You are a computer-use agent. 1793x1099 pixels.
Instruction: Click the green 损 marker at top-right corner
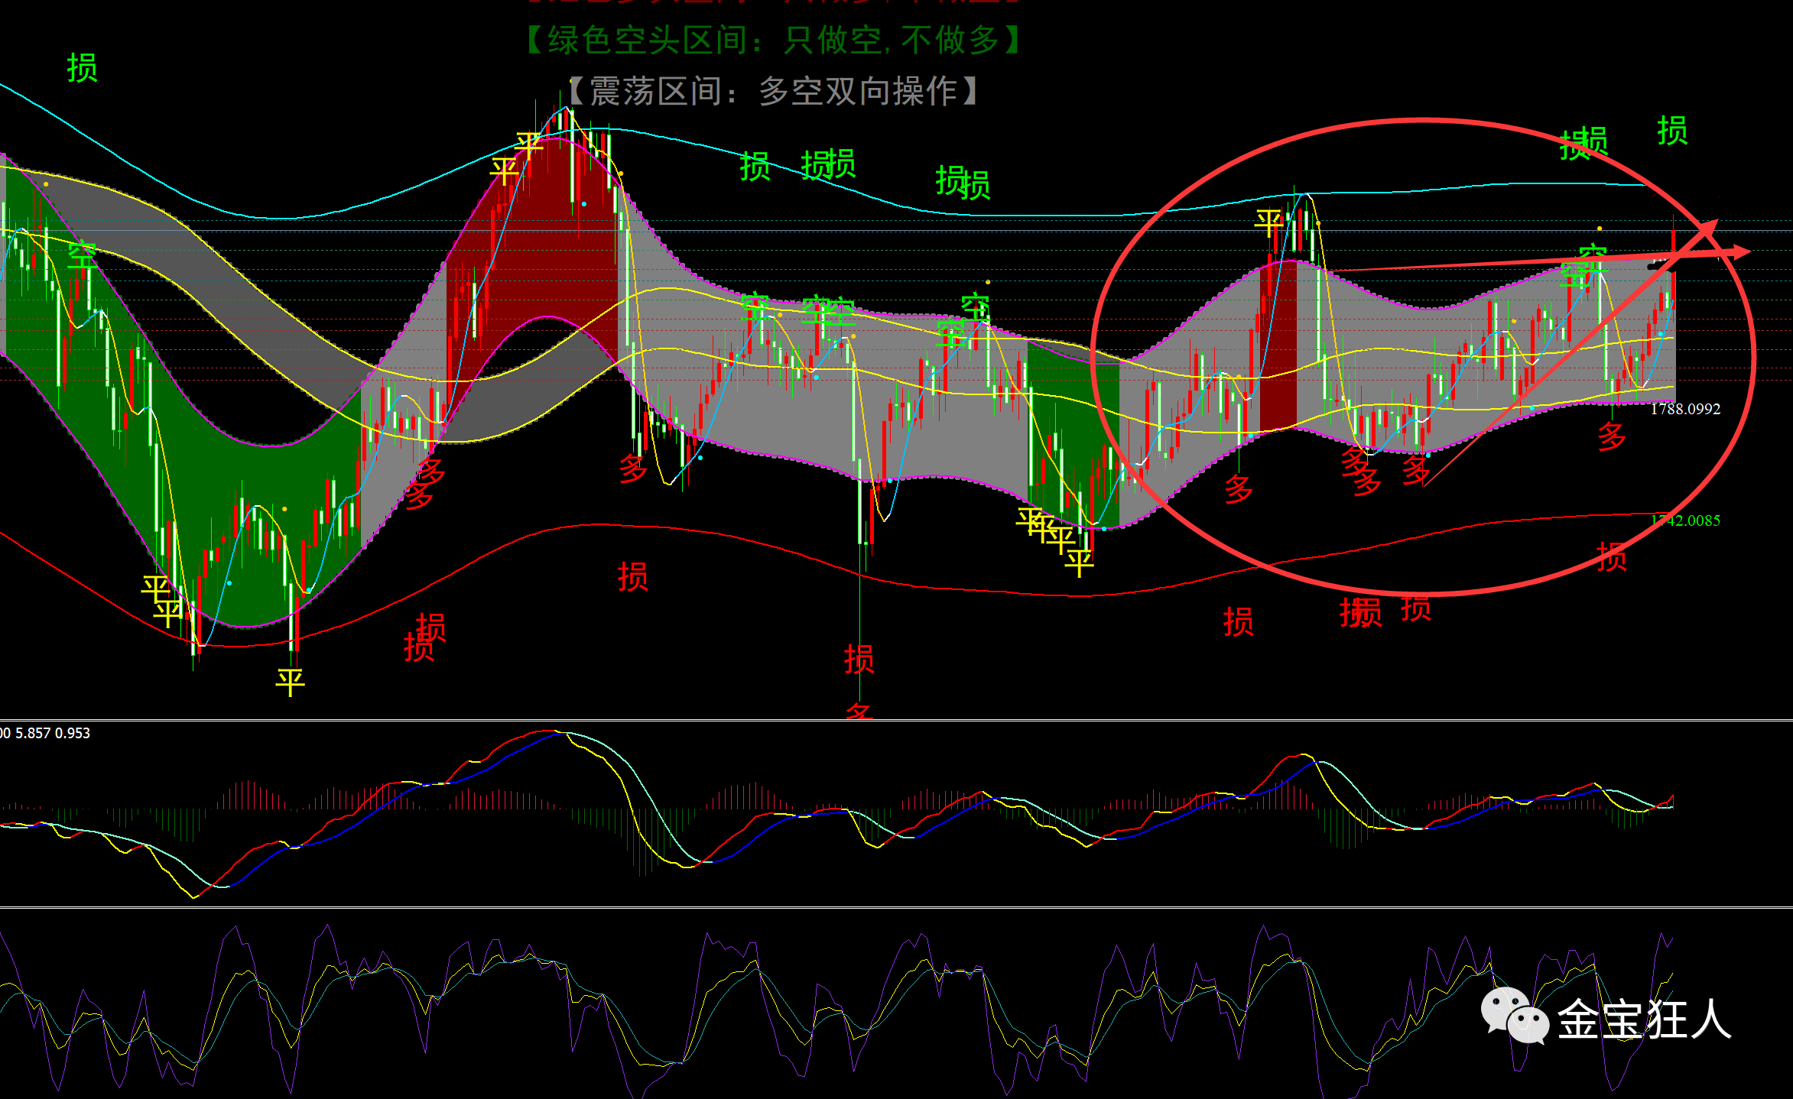click(1671, 131)
